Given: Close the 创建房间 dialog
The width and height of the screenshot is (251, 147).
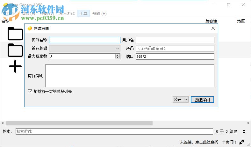Looking at the screenshot, I should coord(213,28).
